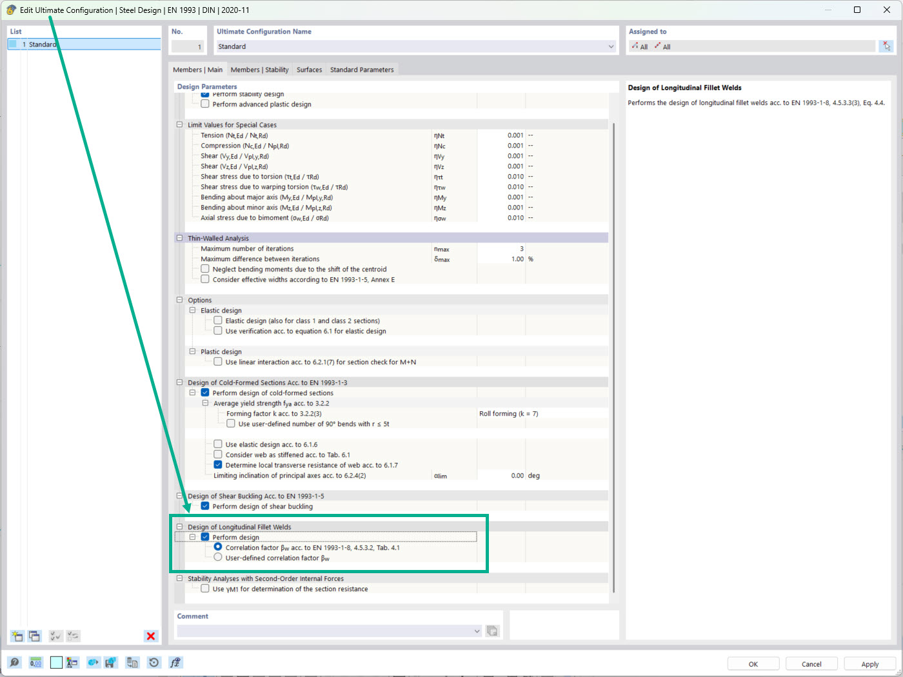Toggle Perform design for longitudinal fillet welds
This screenshot has height=677, width=903.
pyautogui.click(x=205, y=537)
